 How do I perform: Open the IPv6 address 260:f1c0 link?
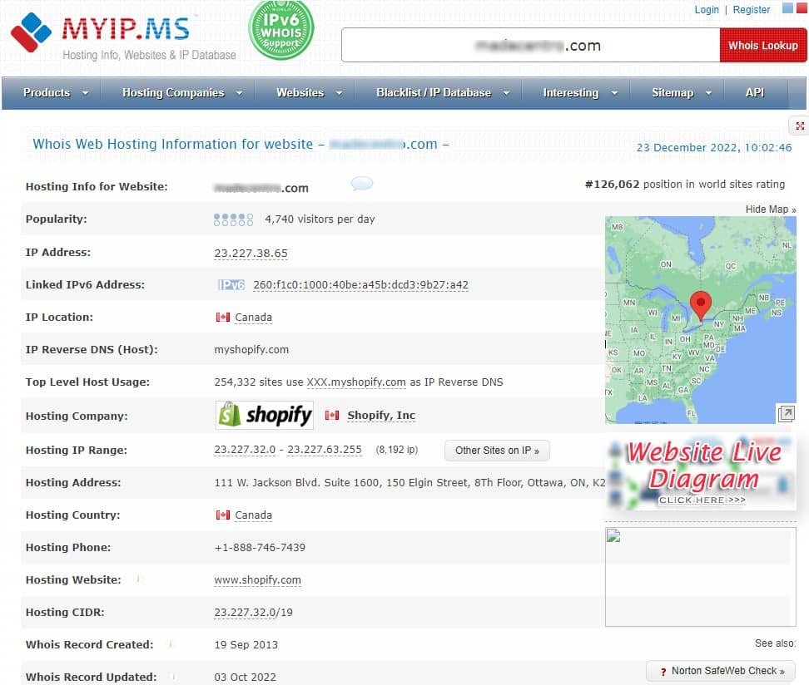tap(360, 285)
